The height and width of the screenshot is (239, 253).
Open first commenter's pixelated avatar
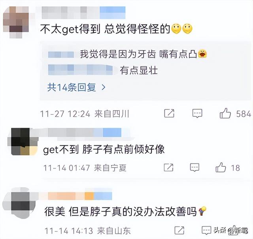pos(16,22)
